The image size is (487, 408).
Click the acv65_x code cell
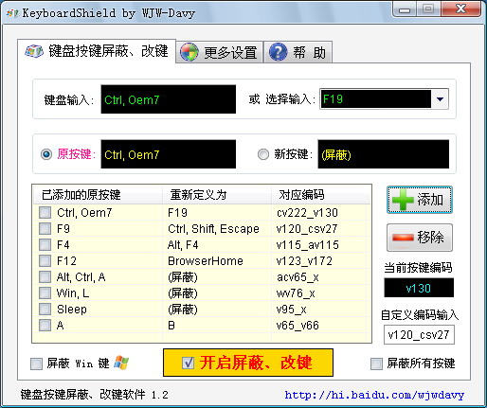(298, 277)
